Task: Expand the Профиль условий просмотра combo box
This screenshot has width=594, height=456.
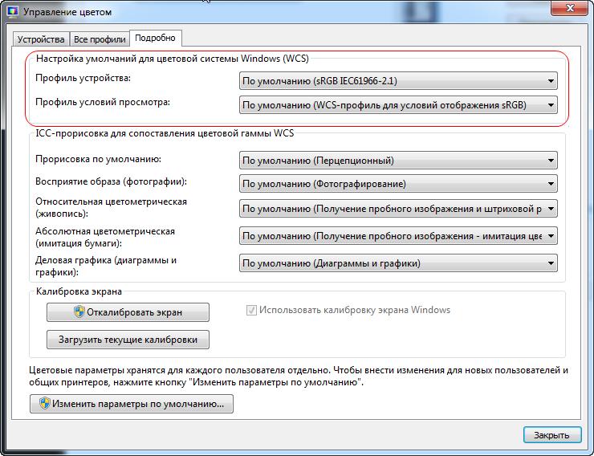Action: [x=398, y=105]
